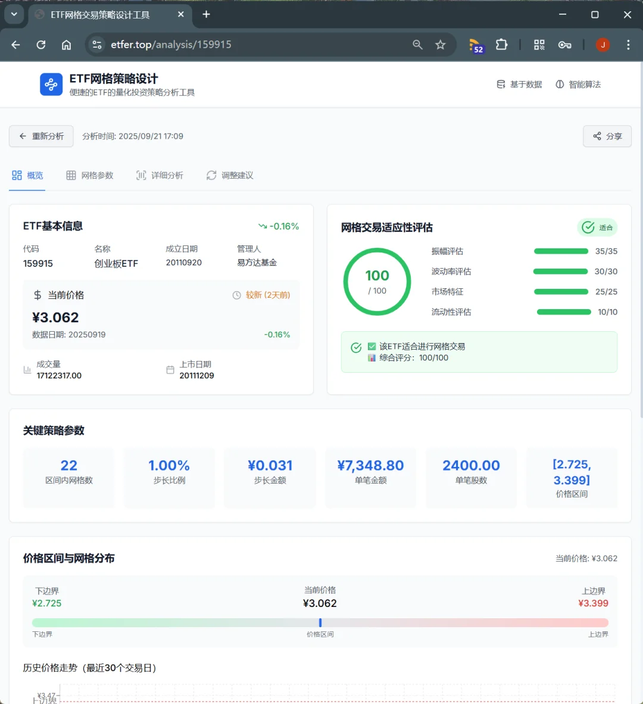Image resolution: width=643 pixels, height=704 pixels.
Task: Open the 调整建议 tab
Action: coord(230,175)
